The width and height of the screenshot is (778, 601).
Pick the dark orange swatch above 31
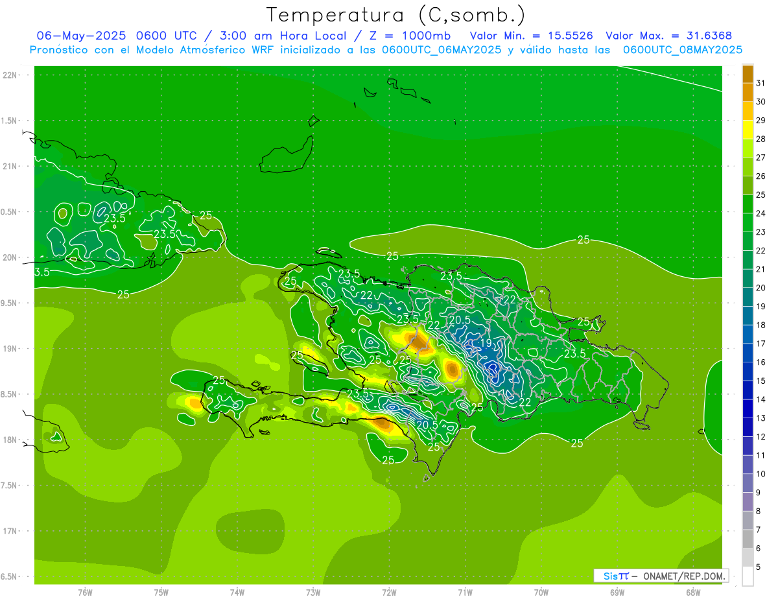pos(748,74)
